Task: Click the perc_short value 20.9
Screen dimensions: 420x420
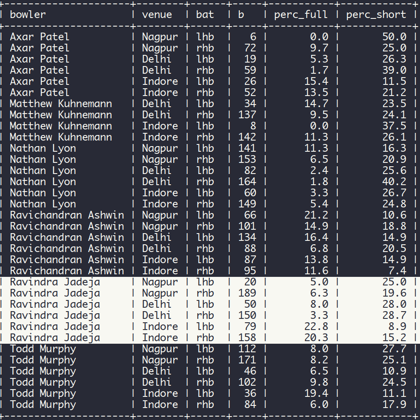Action: click(394, 159)
